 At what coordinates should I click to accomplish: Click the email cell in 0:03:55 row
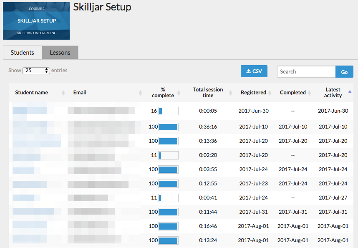(x=95, y=171)
